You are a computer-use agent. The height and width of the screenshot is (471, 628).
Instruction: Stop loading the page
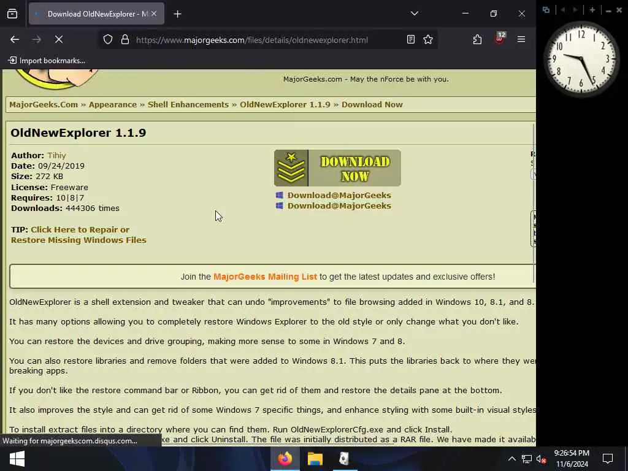click(58, 39)
